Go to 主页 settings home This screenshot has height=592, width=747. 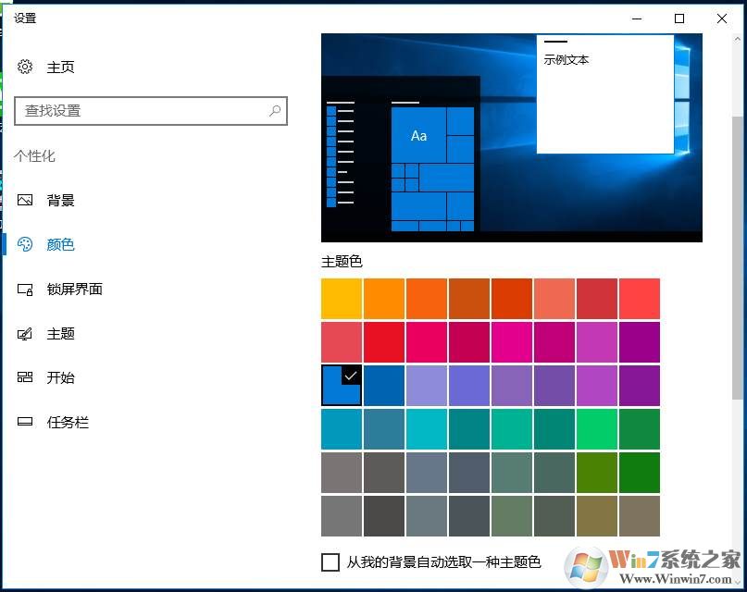click(61, 67)
